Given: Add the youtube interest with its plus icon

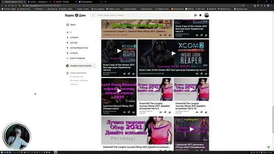Looking at the screenshot, I should tap(68, 43).
